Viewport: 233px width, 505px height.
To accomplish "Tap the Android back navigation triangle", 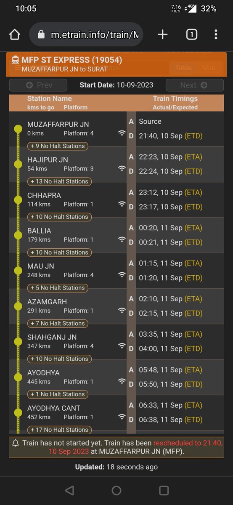I will (x=69, y=490).
